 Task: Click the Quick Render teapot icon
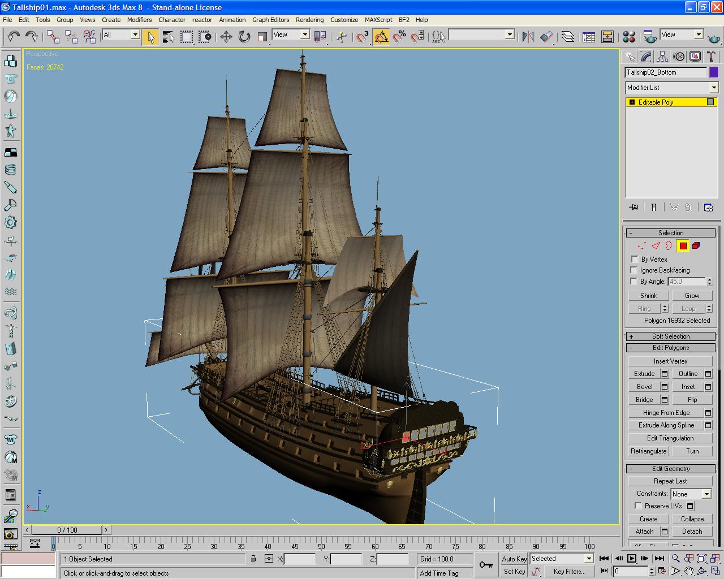714,37
